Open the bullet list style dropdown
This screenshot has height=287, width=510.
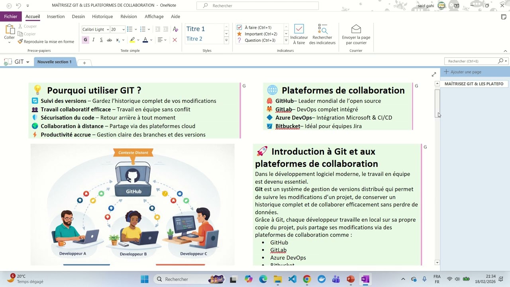(136, 29)
